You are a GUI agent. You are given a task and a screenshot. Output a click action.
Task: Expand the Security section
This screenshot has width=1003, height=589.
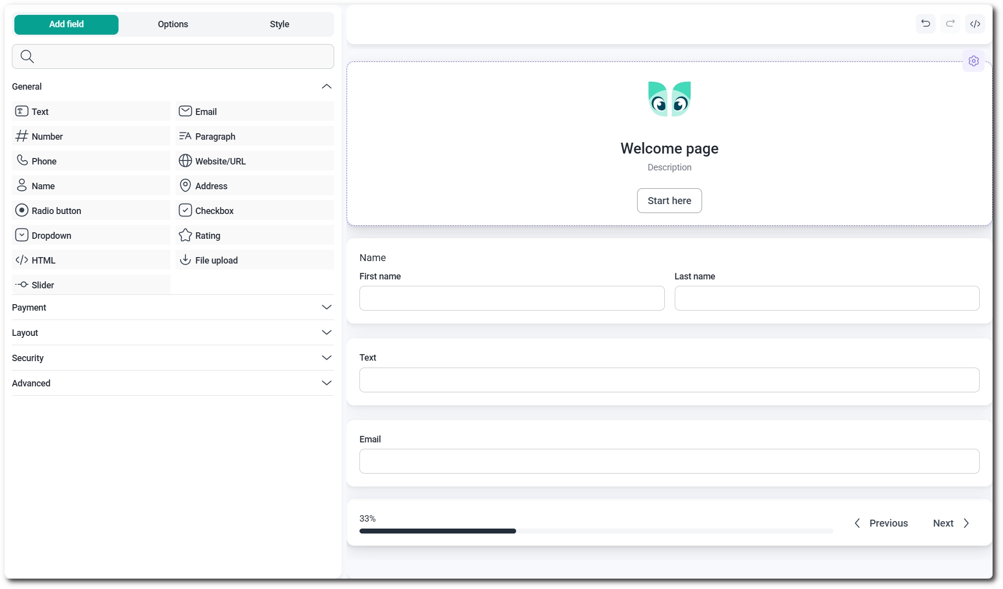tap(173, 358)
